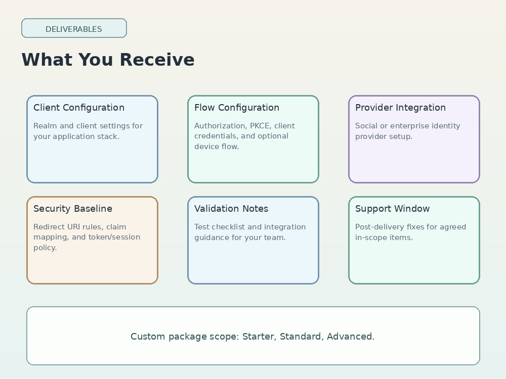Select the Flow Configuration card title

coord(237,108)
